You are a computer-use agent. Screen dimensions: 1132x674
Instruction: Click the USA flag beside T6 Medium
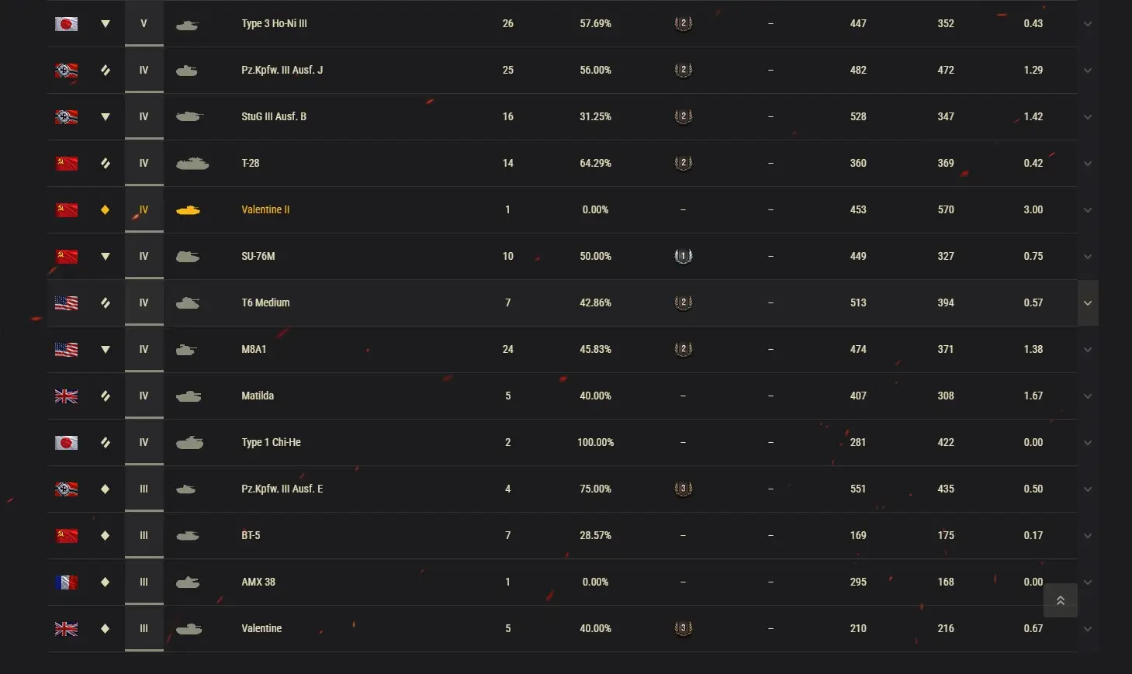click(x=66, y=303)
